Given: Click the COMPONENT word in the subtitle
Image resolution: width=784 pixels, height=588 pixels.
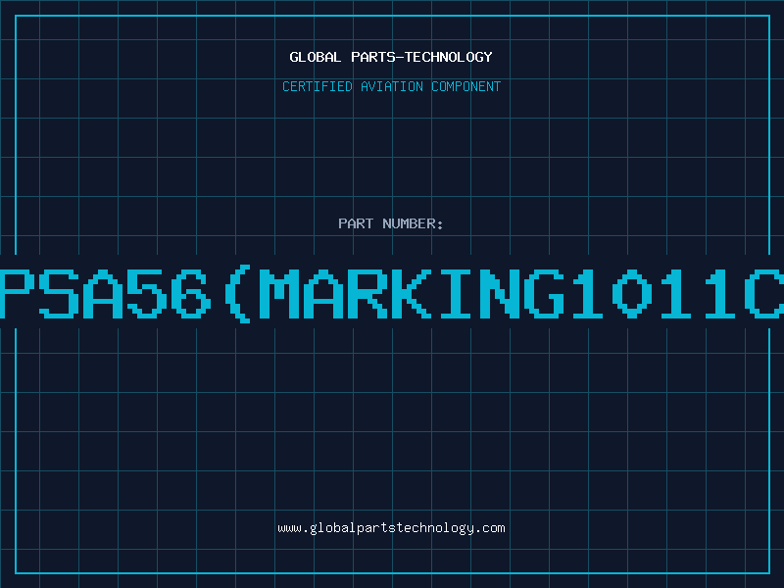Looking at the screenshot, I should (466, 86).
